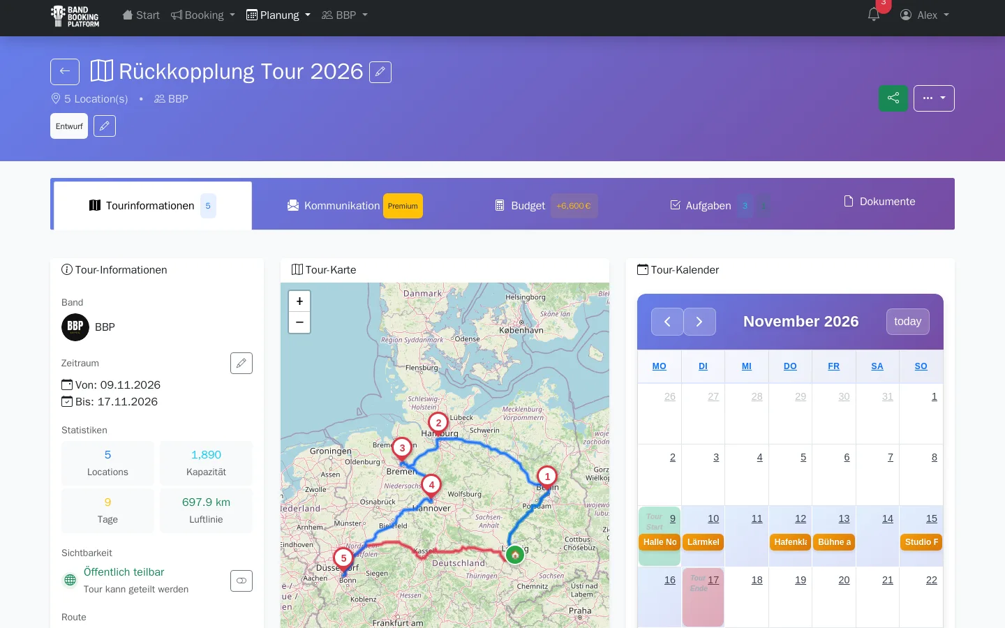
Task: Expand the BBP band menu
Action: coord(345,15)
